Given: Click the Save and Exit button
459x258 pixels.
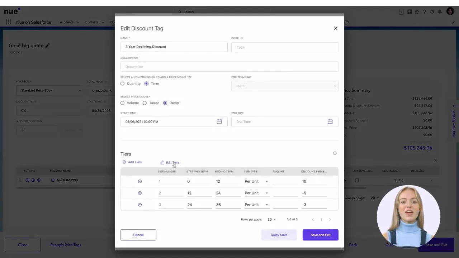Looking at the screenshot, I should (x=320, y=235).
